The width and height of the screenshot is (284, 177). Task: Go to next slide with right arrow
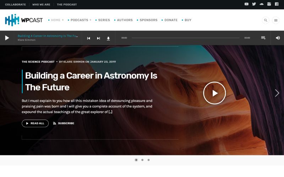coord(277,93)
